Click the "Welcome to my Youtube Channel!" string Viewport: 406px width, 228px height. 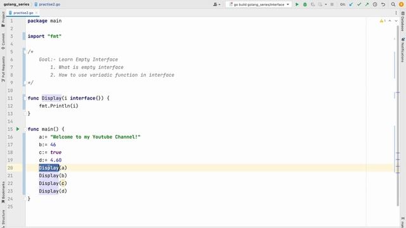pyautogui.click(x=95, y=137)
